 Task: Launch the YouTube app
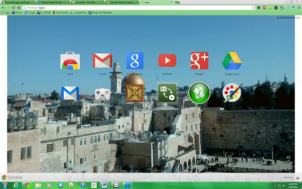tap(167, 60)
